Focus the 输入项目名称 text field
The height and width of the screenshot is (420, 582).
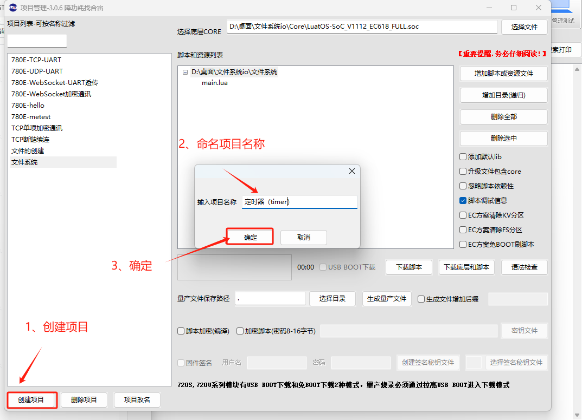point(299,202)
